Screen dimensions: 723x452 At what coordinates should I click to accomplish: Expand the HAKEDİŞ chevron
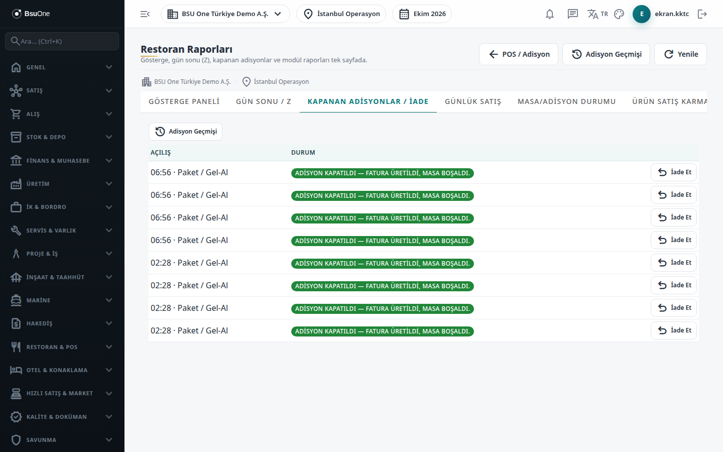point(109,323)
